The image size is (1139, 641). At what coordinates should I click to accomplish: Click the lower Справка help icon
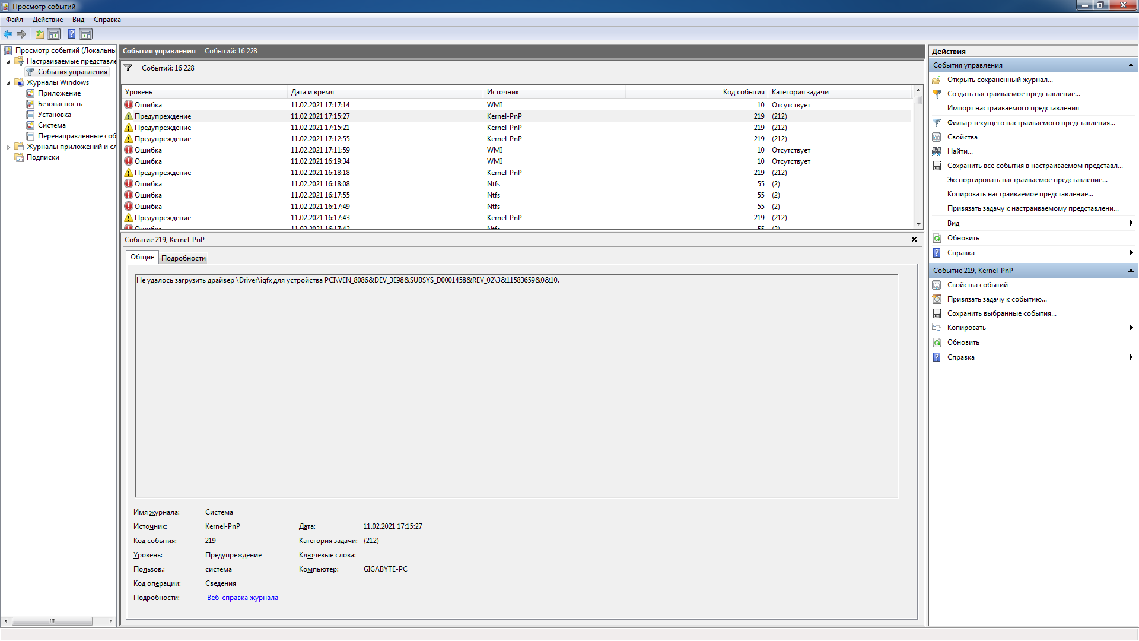(x=937, y=357)
